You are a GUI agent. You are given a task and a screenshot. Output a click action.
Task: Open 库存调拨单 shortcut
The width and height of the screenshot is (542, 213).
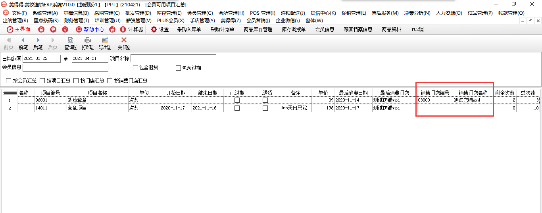pyautogui.click(x=294, y=29)
